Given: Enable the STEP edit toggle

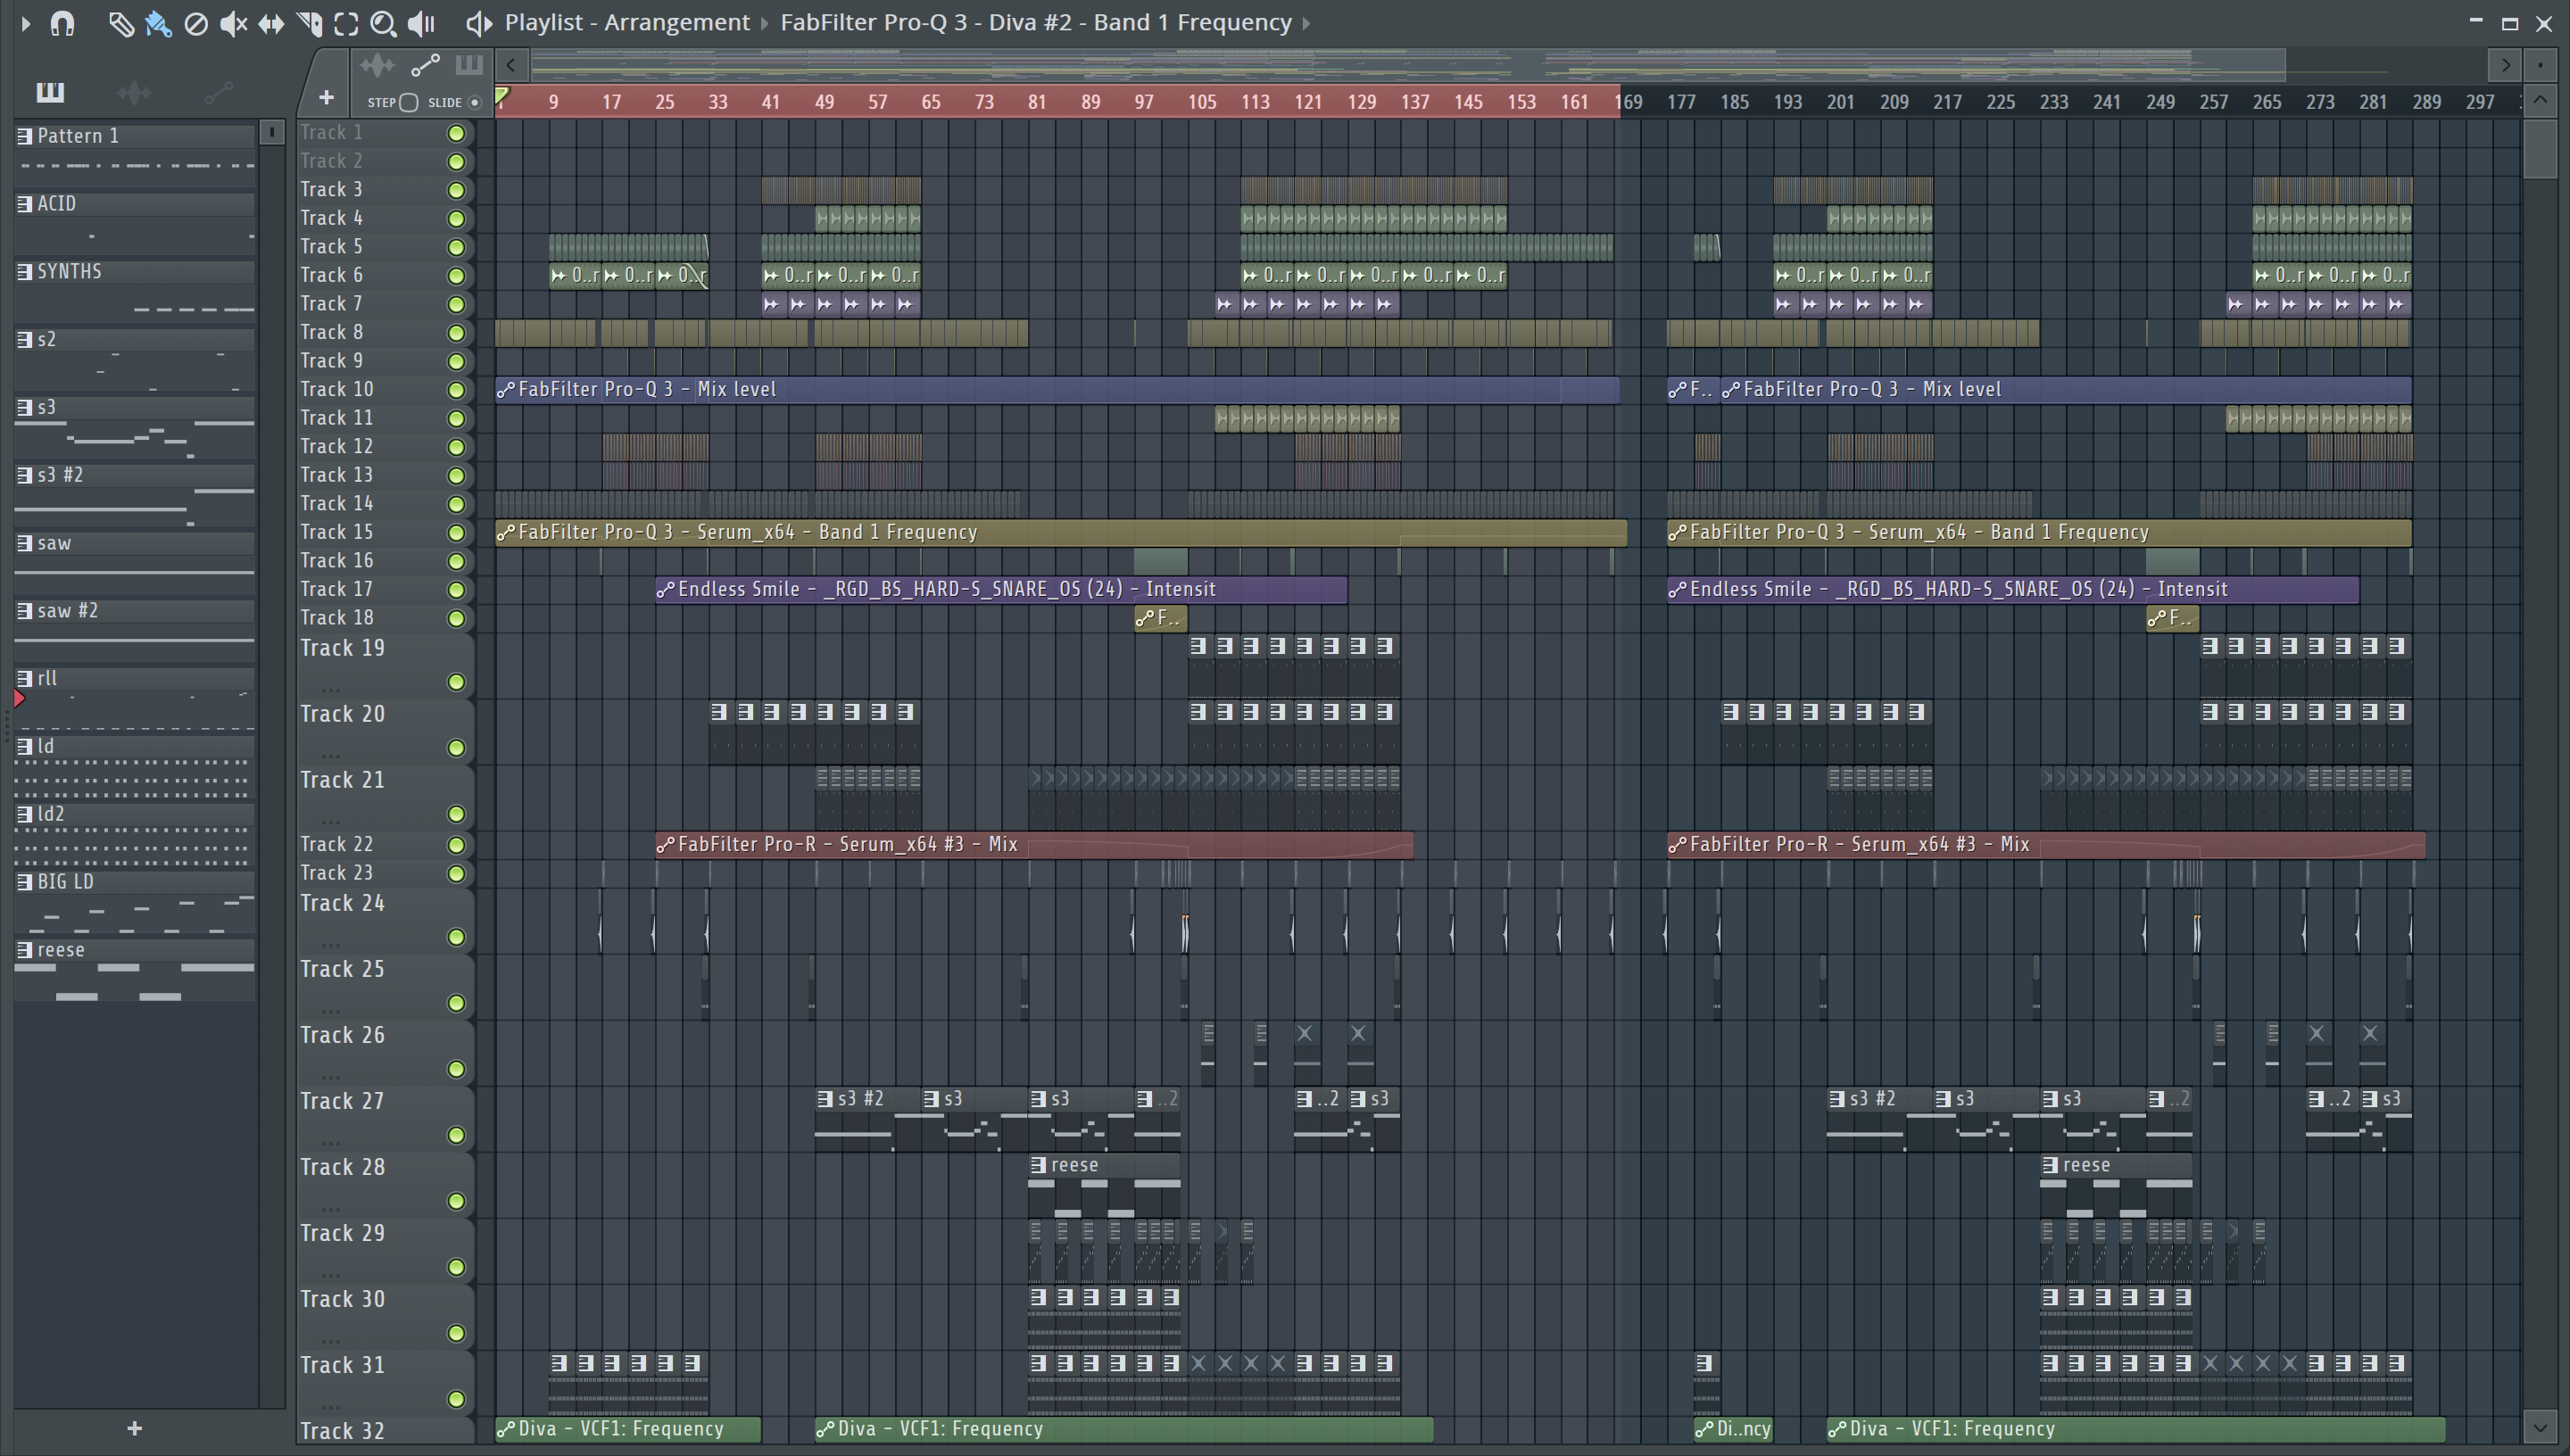Looking at the screenshot, I should click(x=408, y=102).
